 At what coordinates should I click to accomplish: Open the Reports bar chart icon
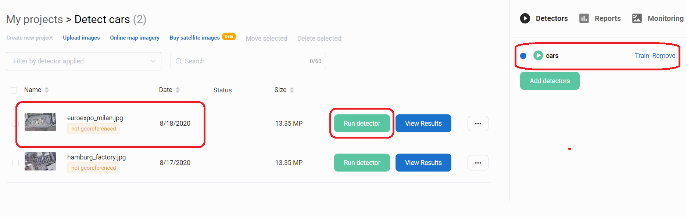[584, 18]
